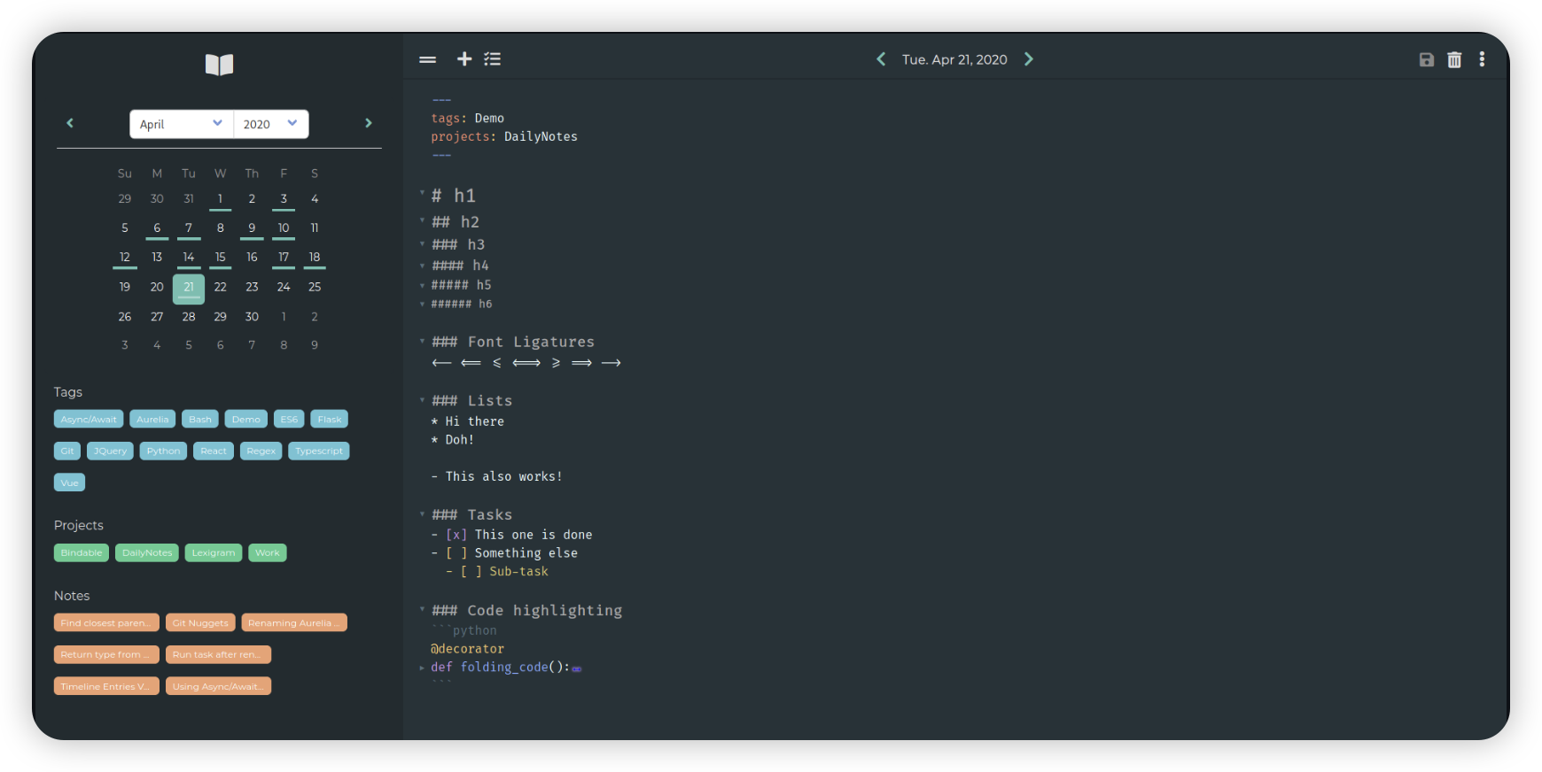This screenshot has height=772, width=1542.
Task: Filter by the Python tag
Action: tap(163, 452)
